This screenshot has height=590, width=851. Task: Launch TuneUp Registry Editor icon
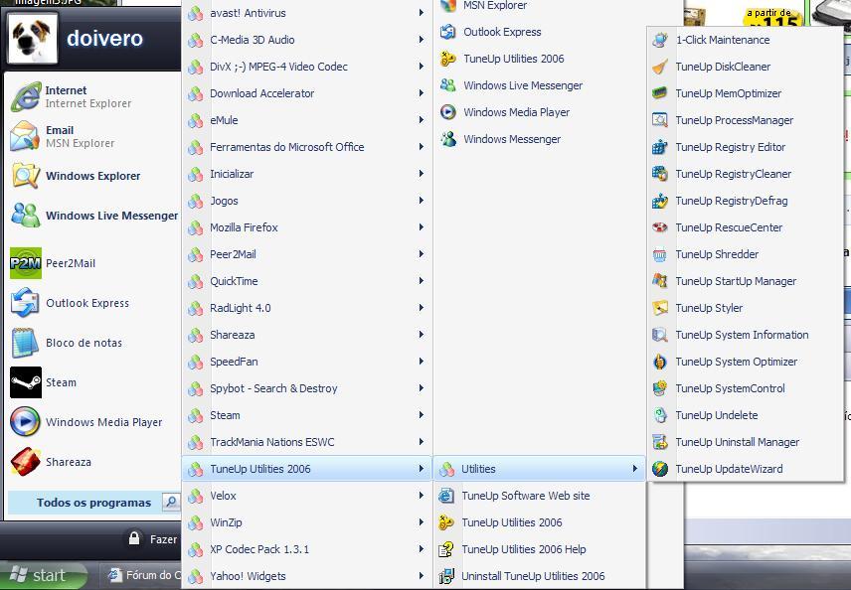click(x=659, y=147)
